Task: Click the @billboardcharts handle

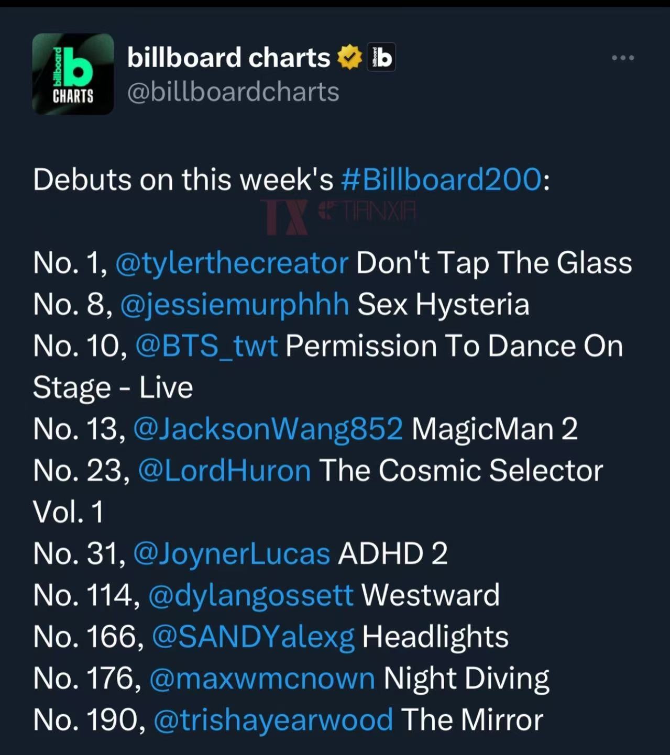Action: click(233, 92)
